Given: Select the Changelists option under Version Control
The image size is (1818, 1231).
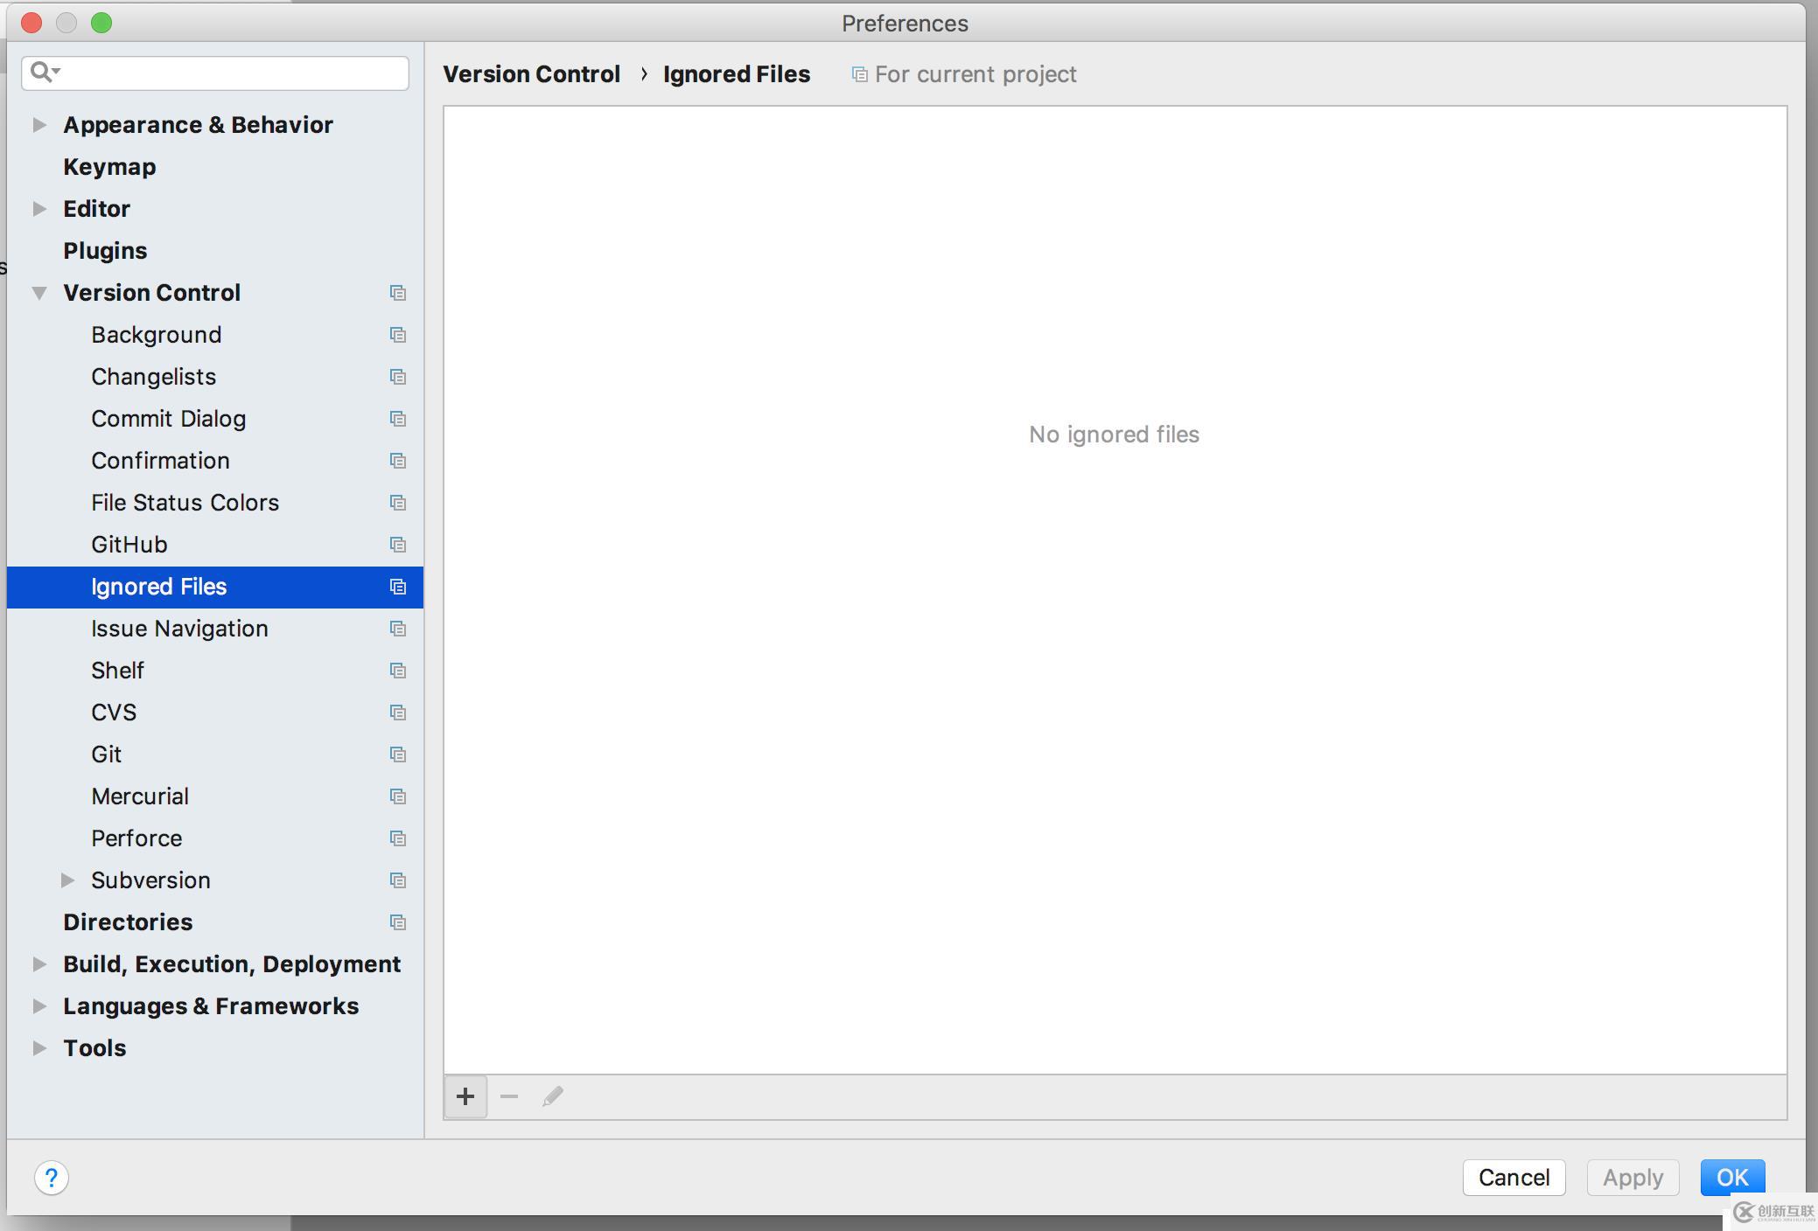Looking at the screenshot, I should [x=154, y=375].
